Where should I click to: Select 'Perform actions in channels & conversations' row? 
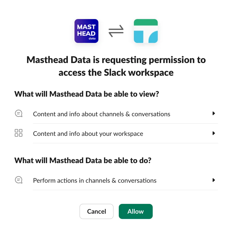95,181
